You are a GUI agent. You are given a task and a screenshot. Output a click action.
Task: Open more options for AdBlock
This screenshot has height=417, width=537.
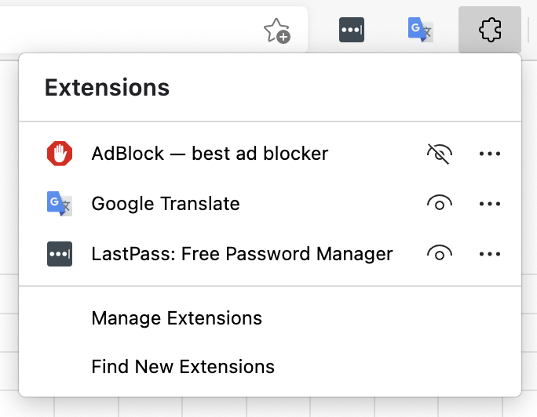489,154
